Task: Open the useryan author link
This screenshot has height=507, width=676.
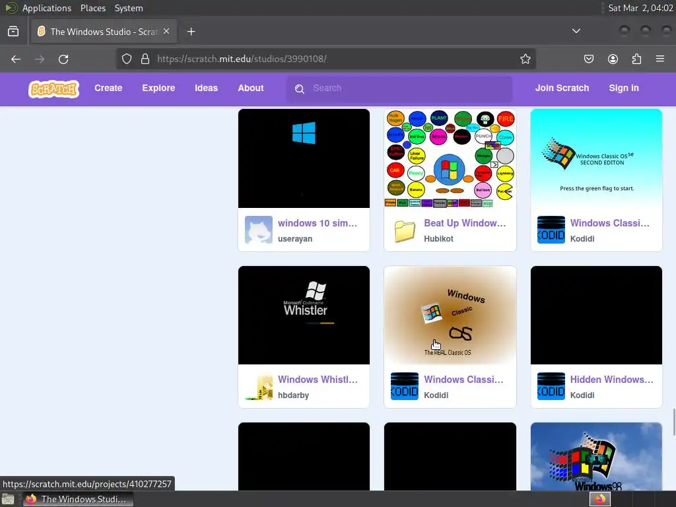Action: 295,239
